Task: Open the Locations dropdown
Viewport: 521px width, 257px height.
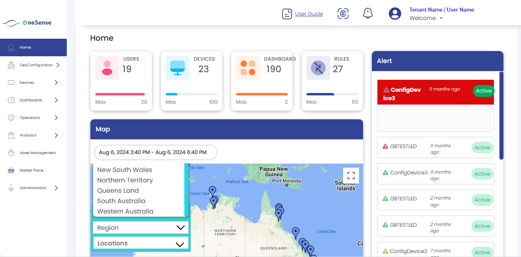Action: 140,243
